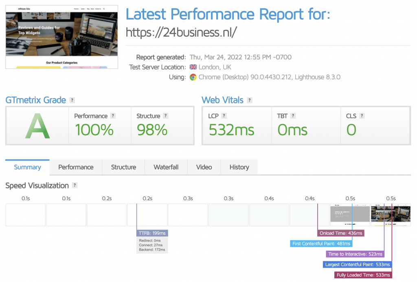
Task: Click the Speed Visualization help icon
Action: coord(75,186)
